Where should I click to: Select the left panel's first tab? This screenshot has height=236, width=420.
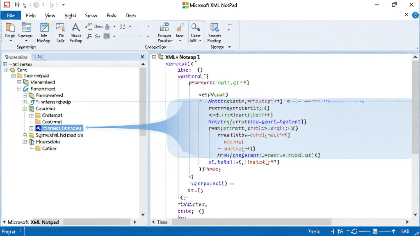click(16, 57)
